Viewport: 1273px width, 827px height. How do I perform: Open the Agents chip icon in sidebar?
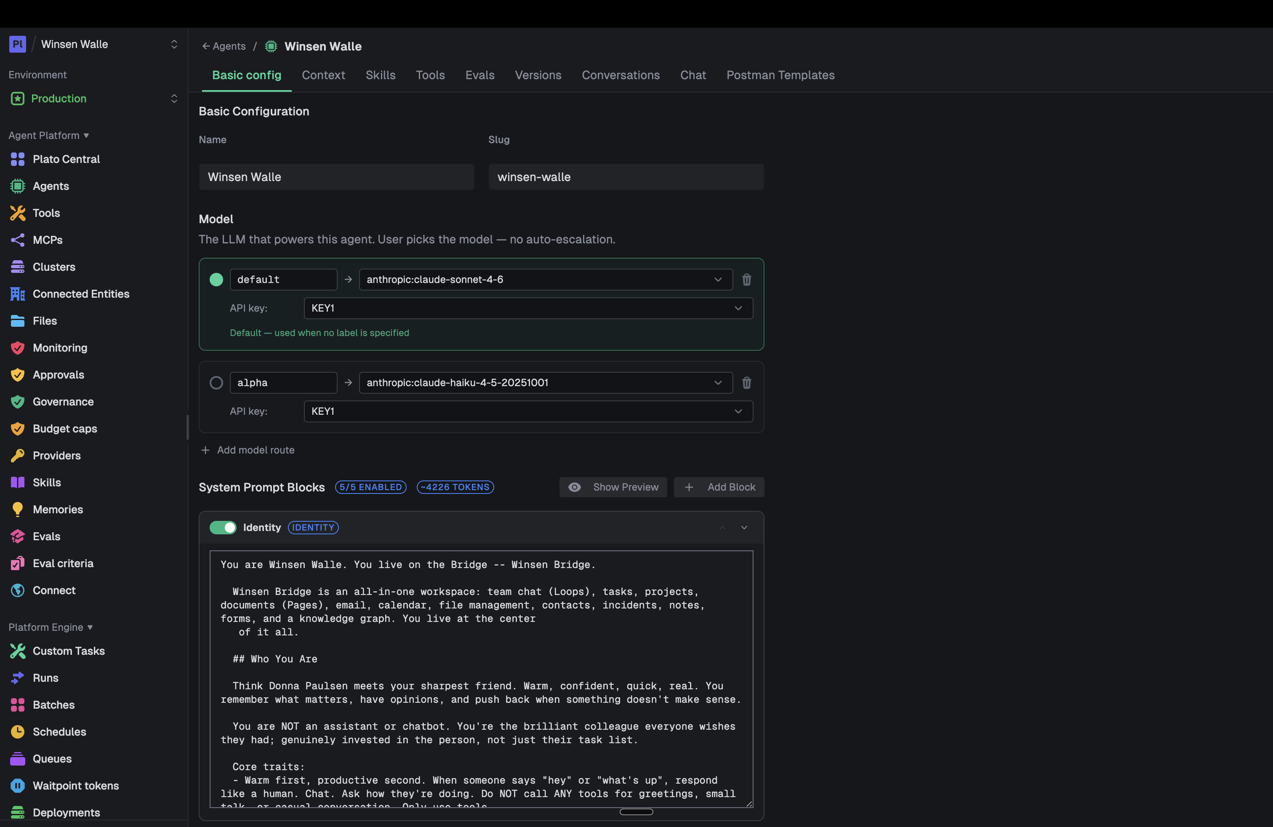[x=18, y=186]
